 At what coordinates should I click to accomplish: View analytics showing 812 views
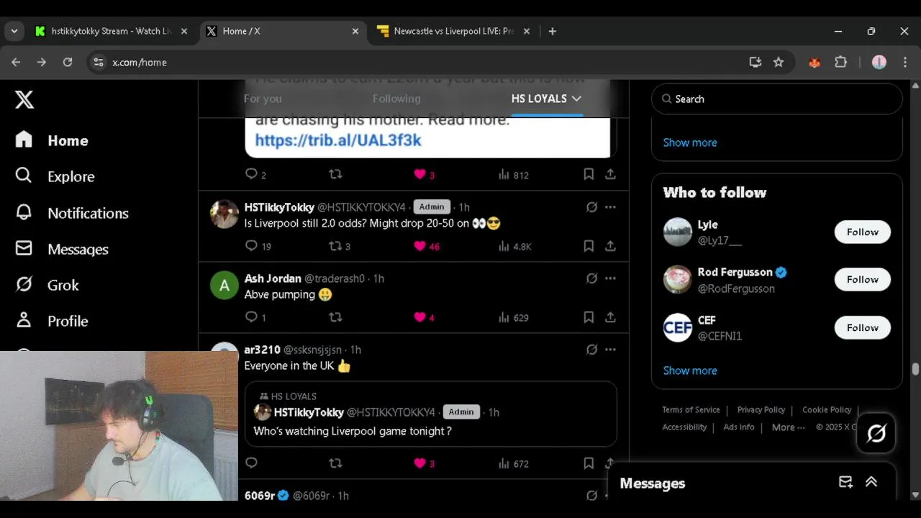pos(513,174)
